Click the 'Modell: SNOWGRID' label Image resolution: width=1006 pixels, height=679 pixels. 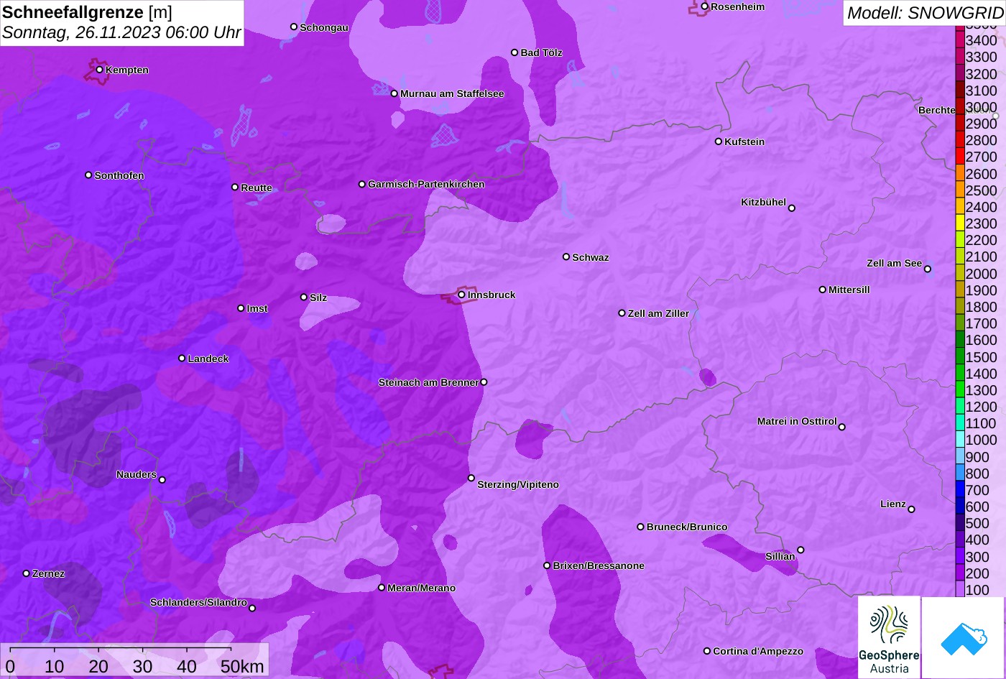point(925,12)
